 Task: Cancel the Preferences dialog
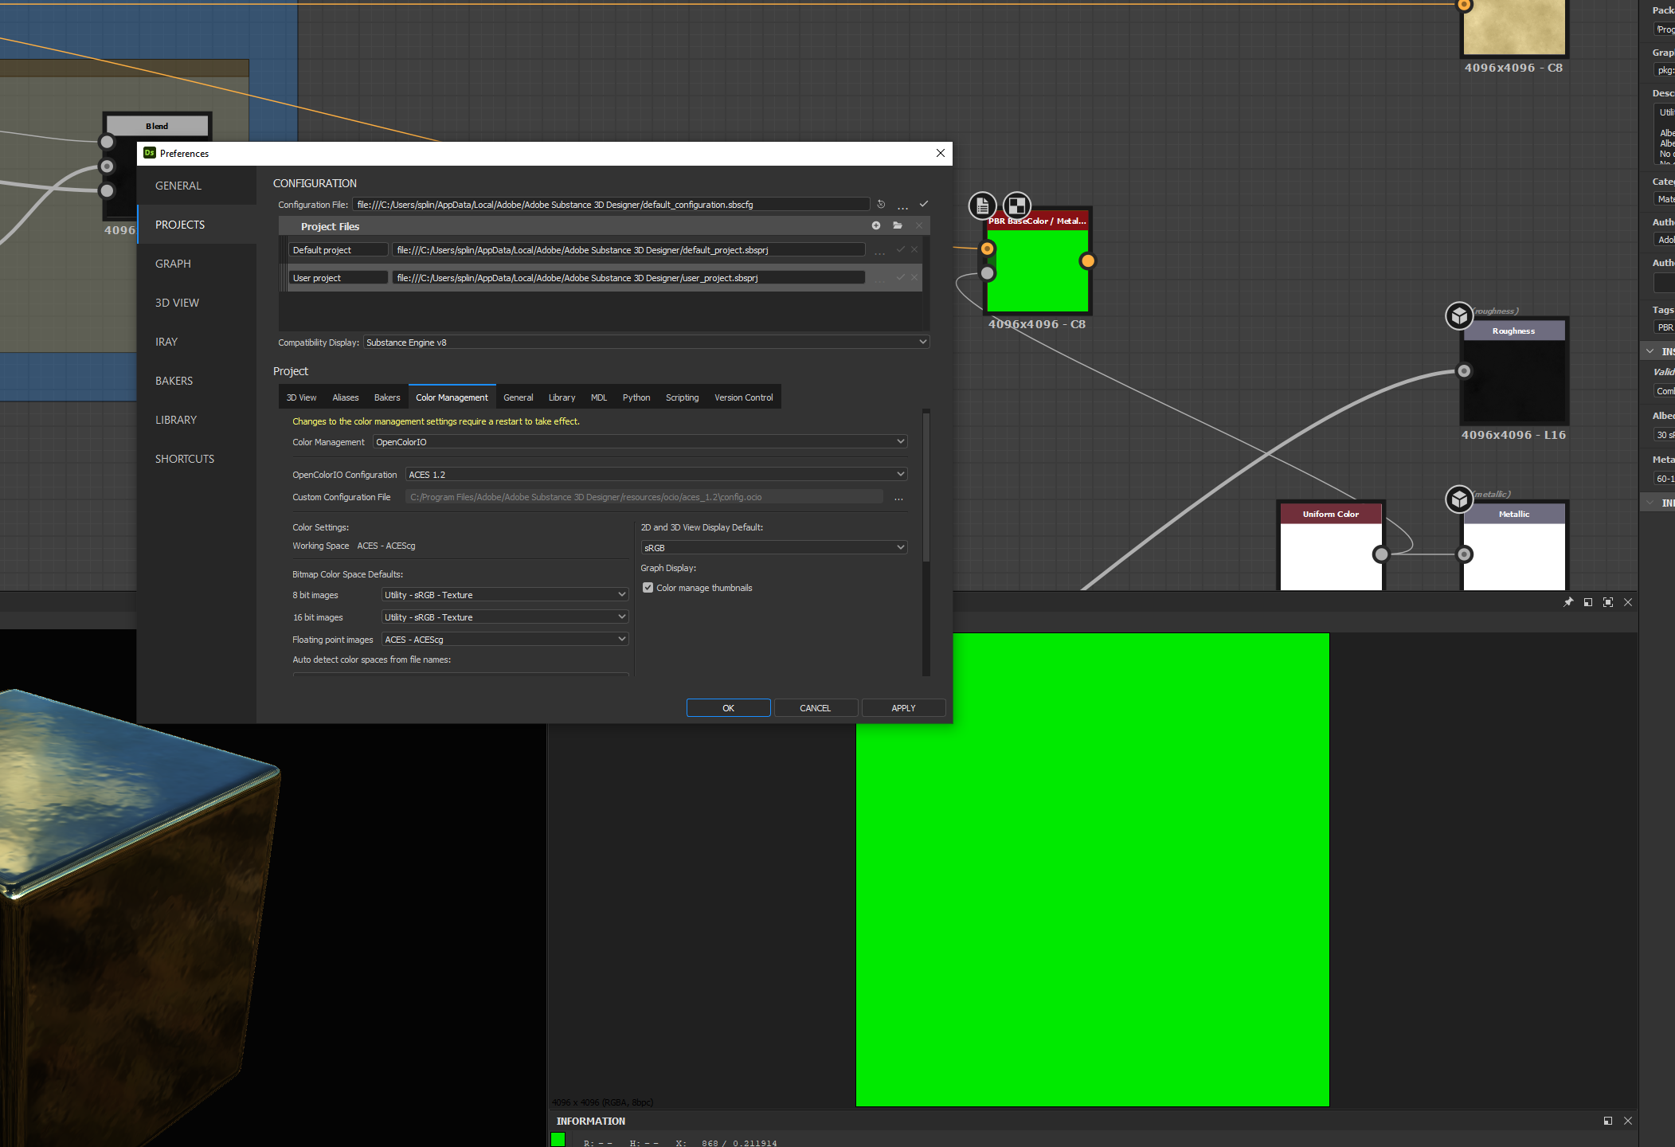[x=816, y=707]
